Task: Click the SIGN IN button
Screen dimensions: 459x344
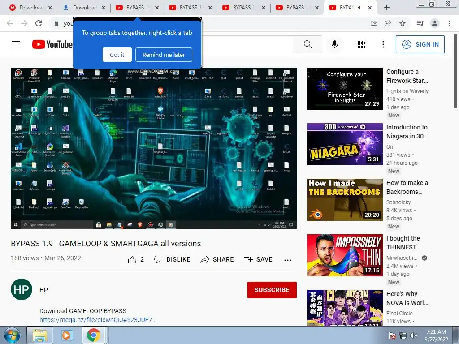Action: click(x=420, y=44)
